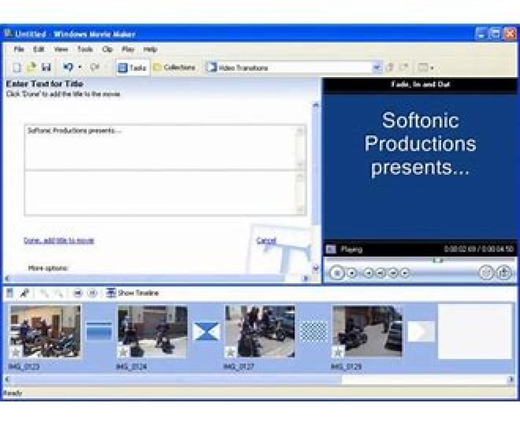Switch view with Show Timeline

pyautogui.click(x=133, y=293)
